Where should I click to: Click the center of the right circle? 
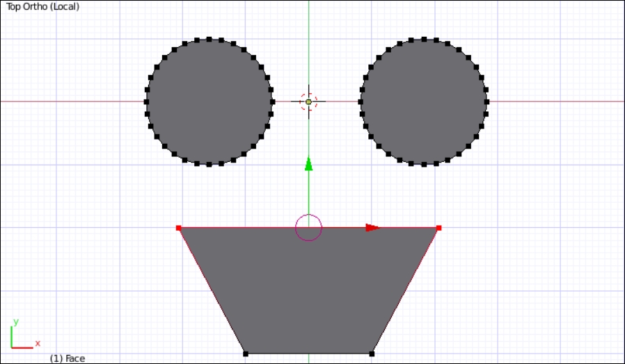point(423,101)
